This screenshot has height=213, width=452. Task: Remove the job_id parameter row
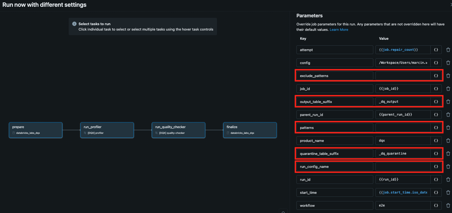(x=448, y=89)
